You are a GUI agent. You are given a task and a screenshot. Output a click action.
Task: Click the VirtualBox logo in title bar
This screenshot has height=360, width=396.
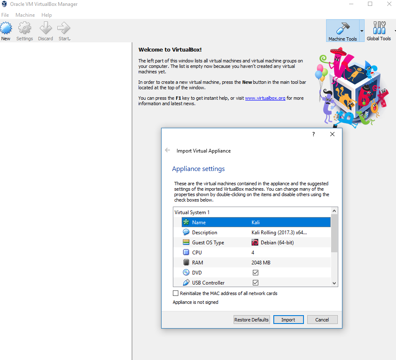tap(4, 4)
